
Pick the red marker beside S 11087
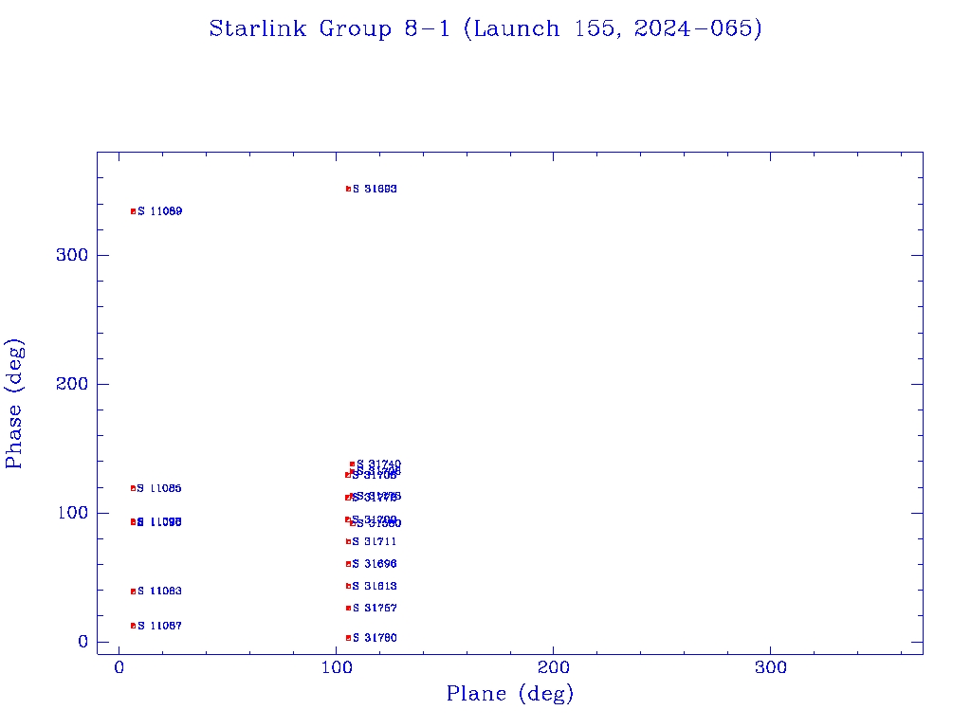pos(133,626)
